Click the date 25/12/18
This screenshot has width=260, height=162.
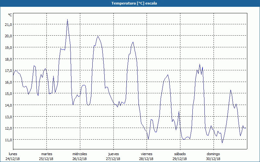coord(46,159)
